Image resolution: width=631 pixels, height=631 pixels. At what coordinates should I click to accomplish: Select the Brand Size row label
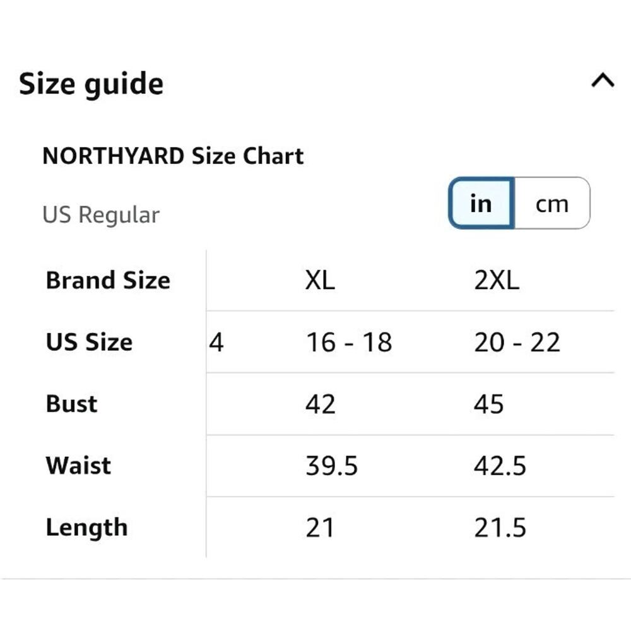[107, 280]
